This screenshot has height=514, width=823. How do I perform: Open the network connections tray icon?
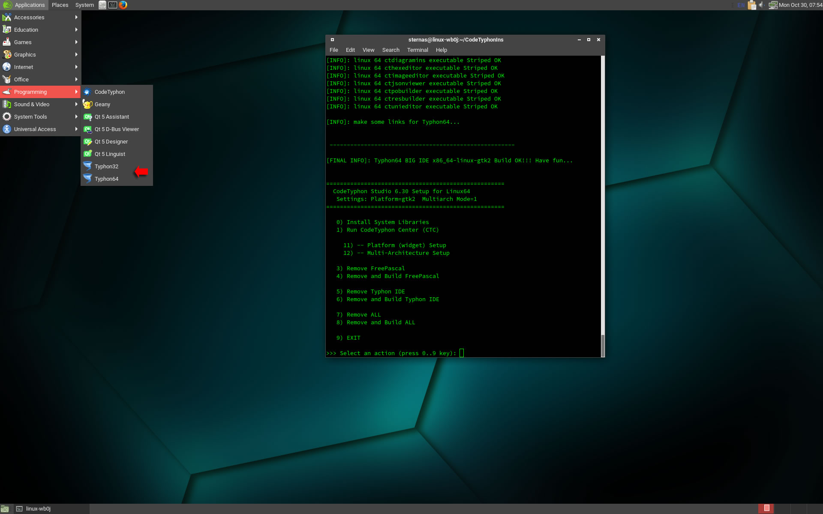coord(773,5)
